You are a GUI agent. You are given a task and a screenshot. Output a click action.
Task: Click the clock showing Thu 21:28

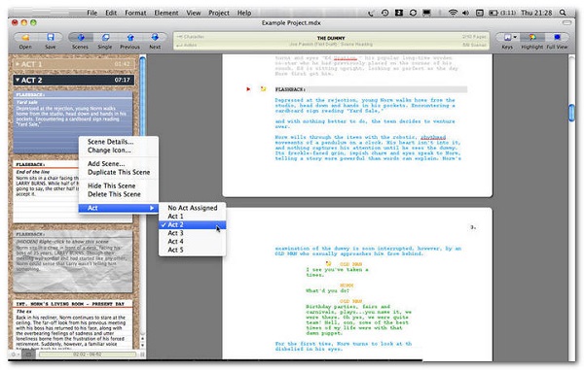coord(536,13)
